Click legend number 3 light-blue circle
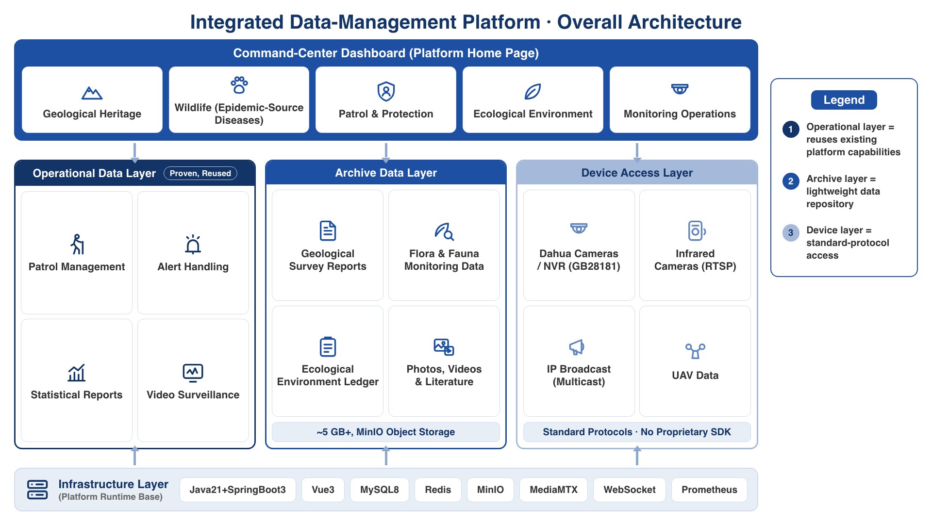The width and height of the screenshot is (932, 524). coord(791,232)
